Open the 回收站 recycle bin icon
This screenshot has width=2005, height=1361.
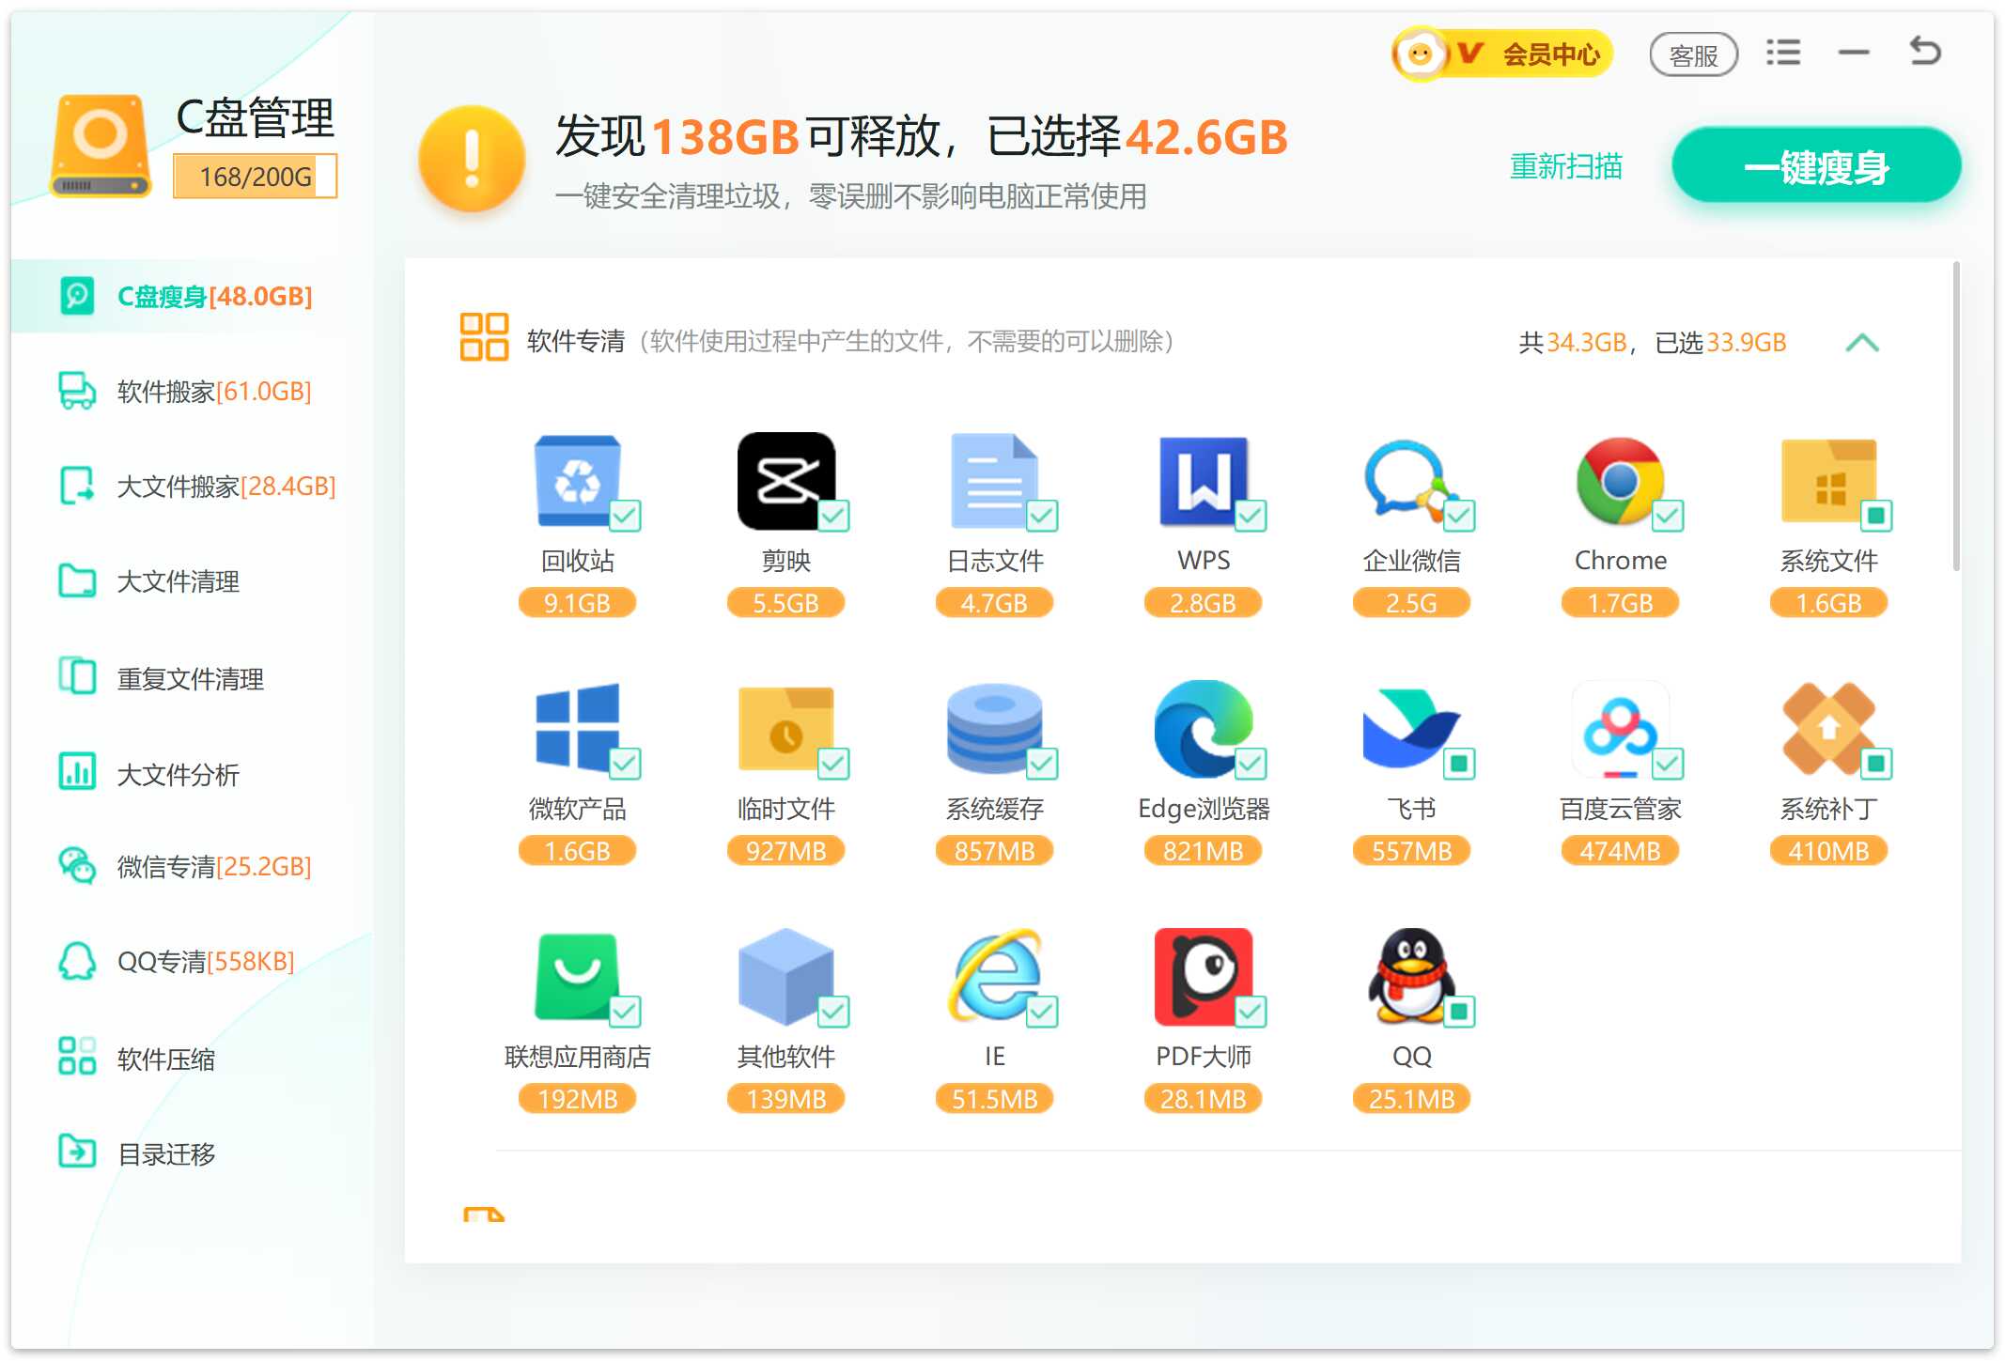(x=577, y=481)
